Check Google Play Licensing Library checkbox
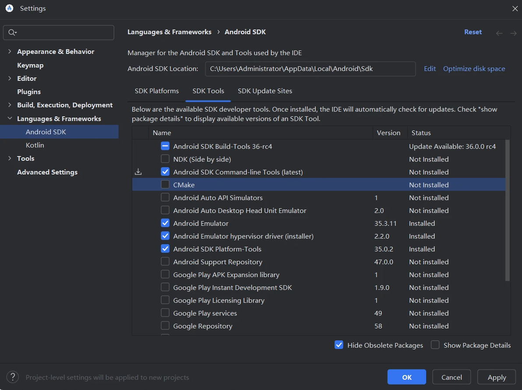 (165, 300)
